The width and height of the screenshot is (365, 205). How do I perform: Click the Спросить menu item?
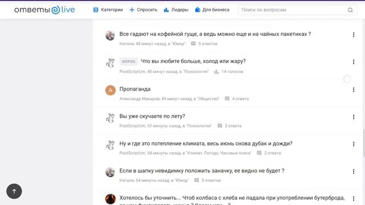143,10
